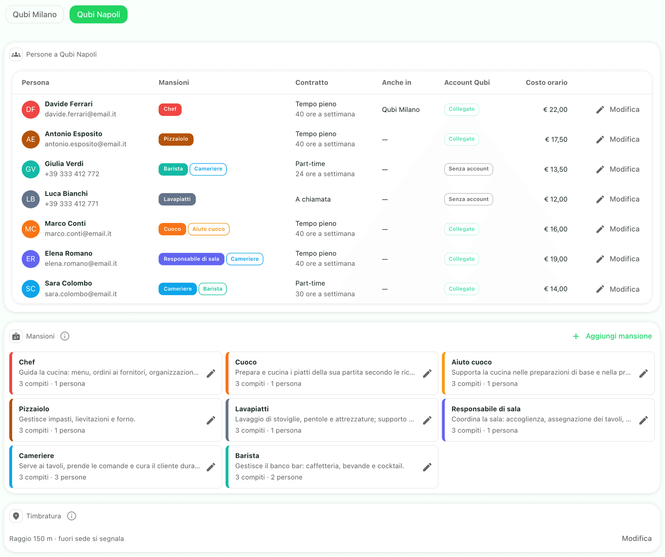Edit the Chef role card pencil
Image resolution: width=665 pixels, height=557 pixels.
(x=211, y=374)
